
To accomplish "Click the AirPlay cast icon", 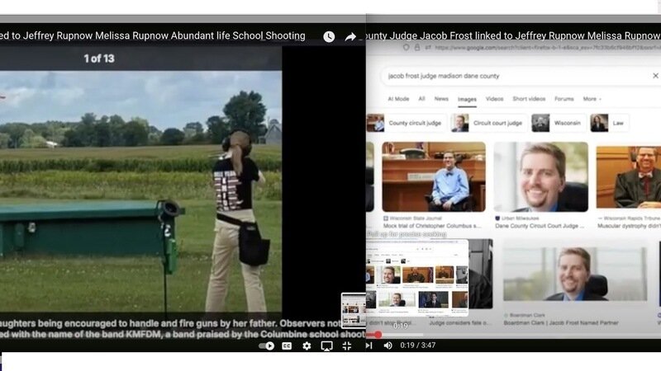I will click(326, 345).
